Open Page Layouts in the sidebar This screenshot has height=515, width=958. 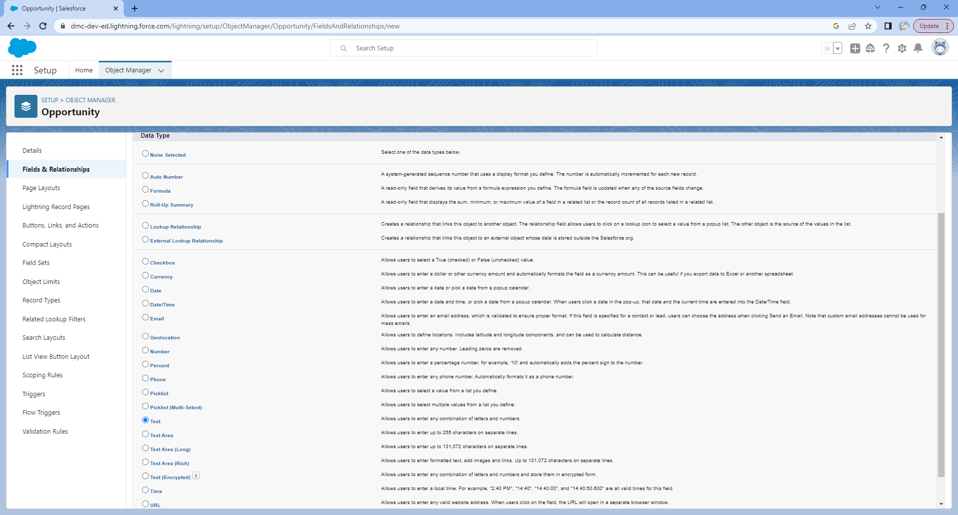click(x=41, y=188)
